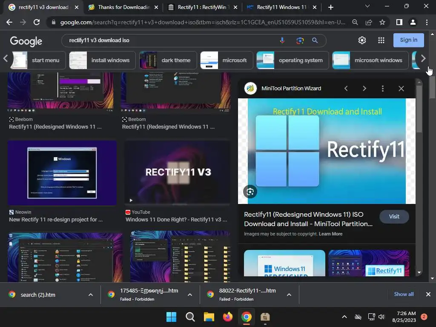Launch Firefox from the taskbar
Image resolution: width=436 pixels, height=327 pixels.
click(228, 317)
